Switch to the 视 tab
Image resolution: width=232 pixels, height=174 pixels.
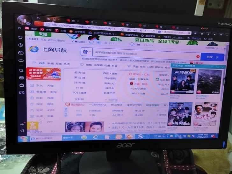point(143,26)
